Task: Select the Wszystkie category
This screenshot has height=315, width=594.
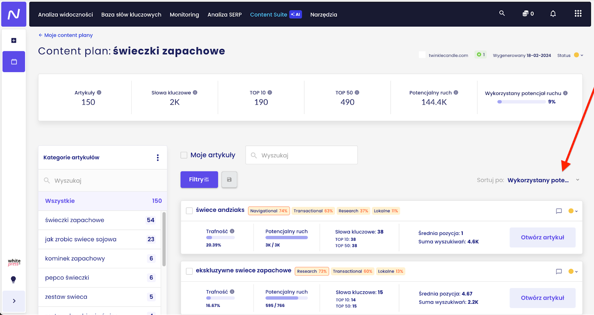Action: point(103,201)
